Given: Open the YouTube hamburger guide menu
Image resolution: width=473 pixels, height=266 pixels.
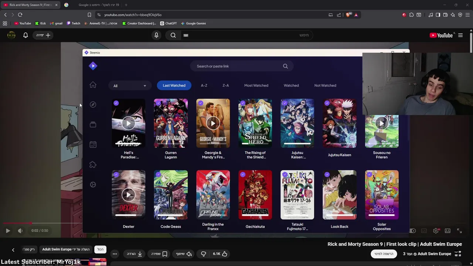Looking at the screenshot, I should pos(460,35).
